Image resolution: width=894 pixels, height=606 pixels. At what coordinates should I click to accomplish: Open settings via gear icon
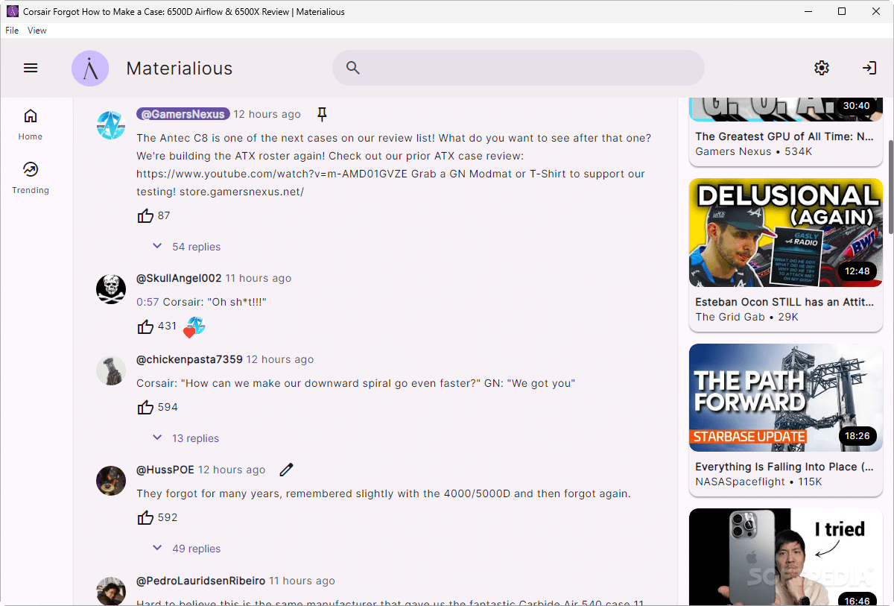point(822,68)
